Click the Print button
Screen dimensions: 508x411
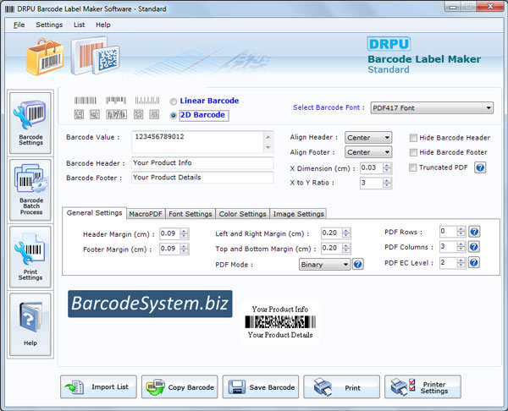pos(341,386)
